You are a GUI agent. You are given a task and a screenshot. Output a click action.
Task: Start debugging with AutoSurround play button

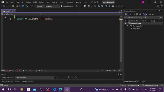(67, 6)
